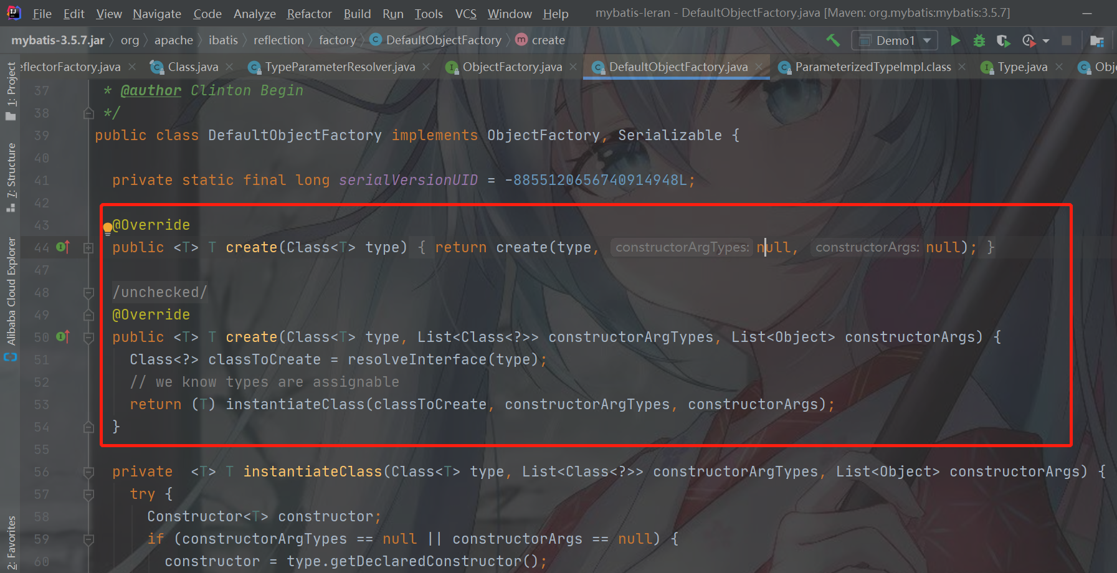Run Demo1 with coverage shield icon
This screenshot has height=573, width=1117.
point(1003,40)
